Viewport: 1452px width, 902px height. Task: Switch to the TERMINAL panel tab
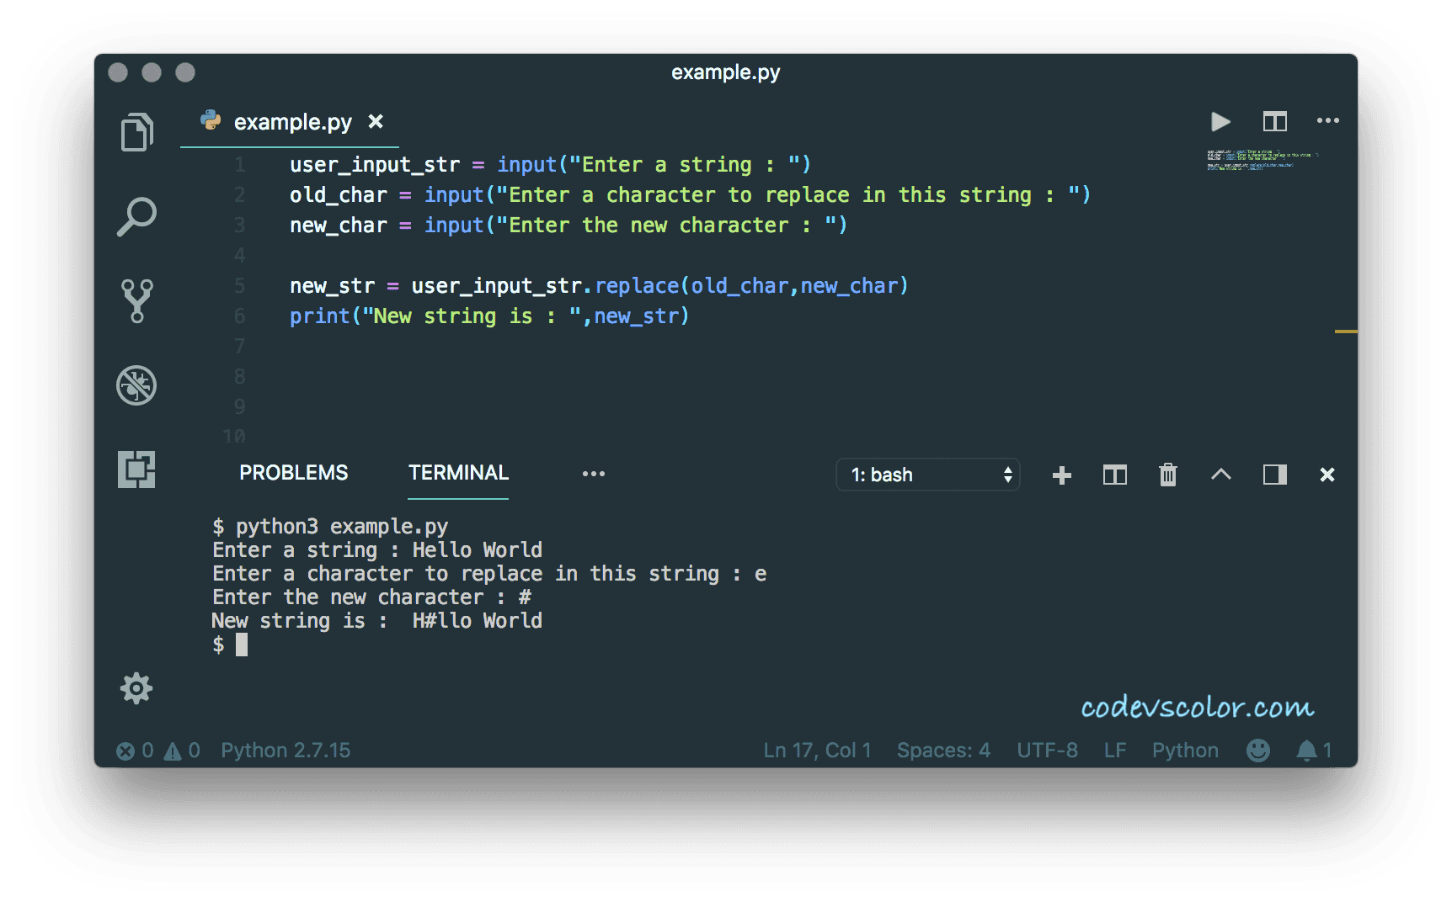coord(459,473)
